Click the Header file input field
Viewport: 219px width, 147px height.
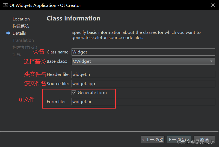pyautogui.click(x=143, y=74)
